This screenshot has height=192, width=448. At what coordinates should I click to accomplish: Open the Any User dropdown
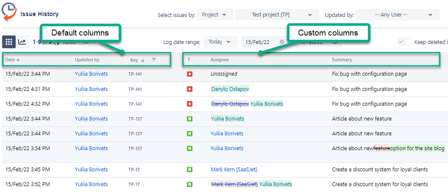point(397,15)
